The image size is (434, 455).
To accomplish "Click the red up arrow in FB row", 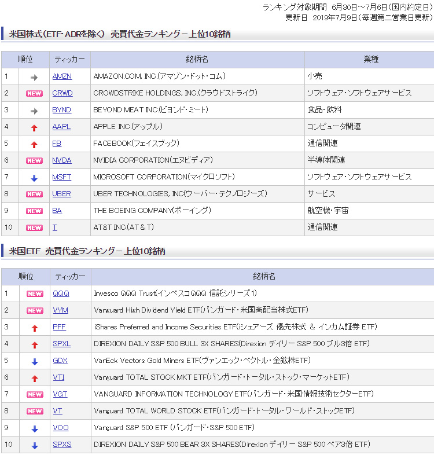I will (x=34, y=145).
